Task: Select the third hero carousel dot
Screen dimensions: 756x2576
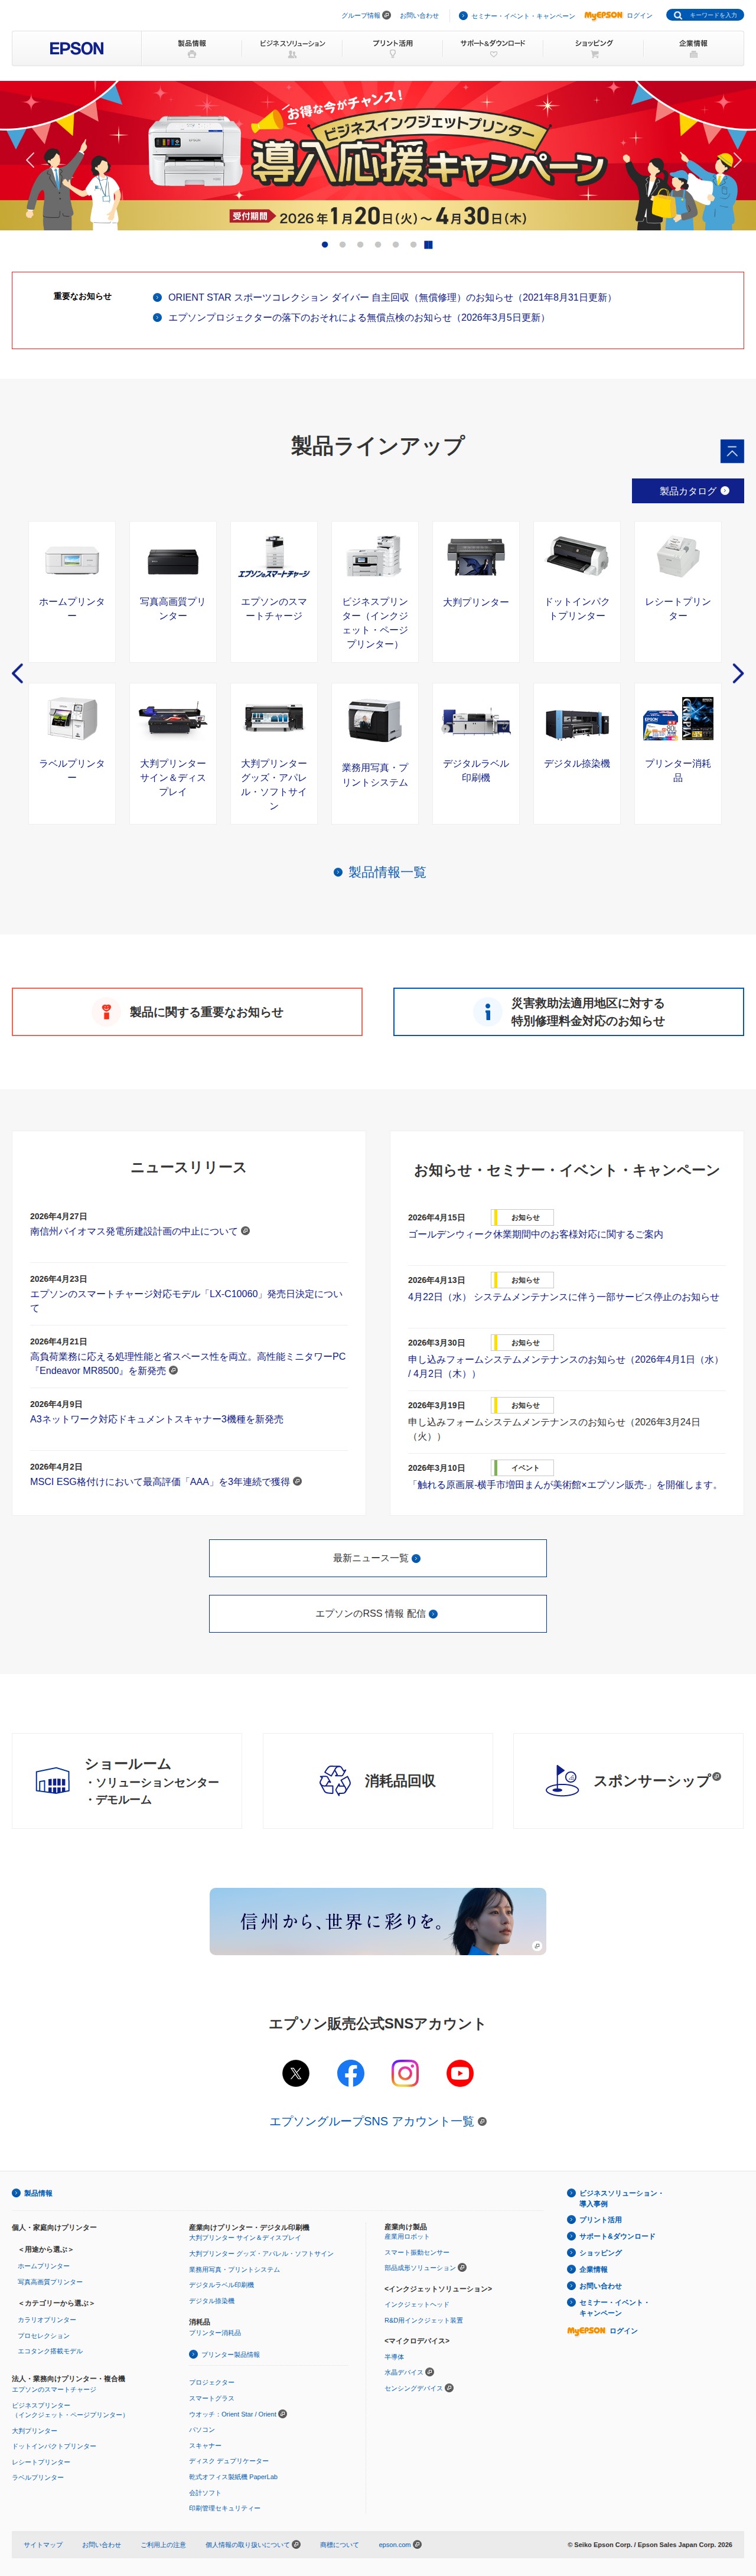Action: [x=360, y=244]
